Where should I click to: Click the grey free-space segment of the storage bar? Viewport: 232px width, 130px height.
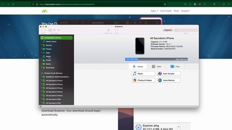pyautogui.click(x=163, y=59)
